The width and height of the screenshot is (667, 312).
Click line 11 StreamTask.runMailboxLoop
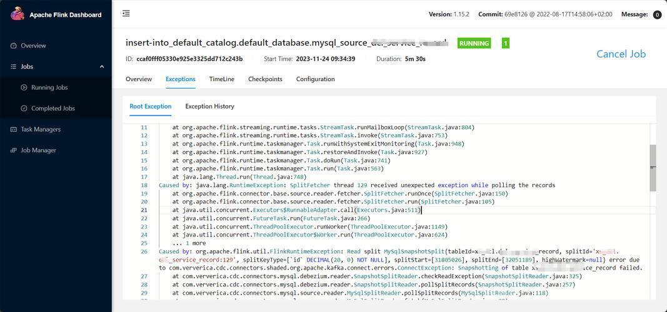tap(323, 127)
